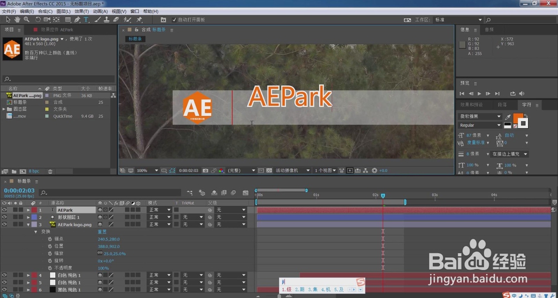This screenshot has width=558, height=298.
Task: Select the Eraser tool
Action: (116, 19)
